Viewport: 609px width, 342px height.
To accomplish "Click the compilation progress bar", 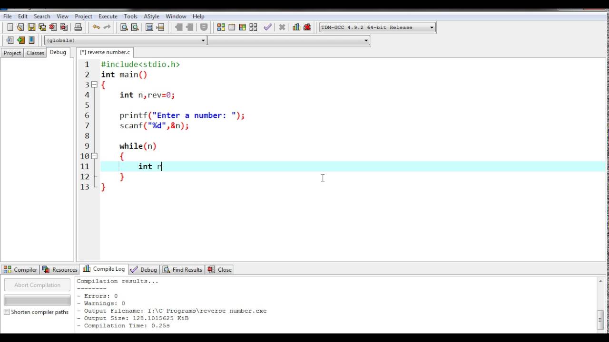I will click(37, 300).
